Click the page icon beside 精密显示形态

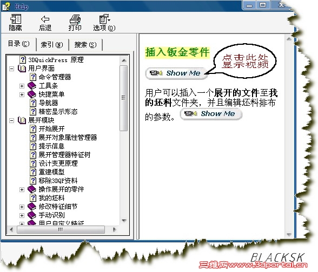coord(33,112)
